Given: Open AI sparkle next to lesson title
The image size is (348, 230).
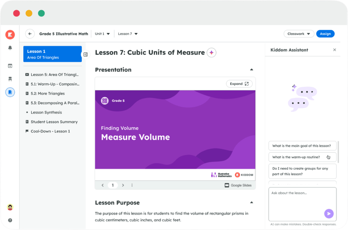Looking at the screenshot, I should (x=212, y=52).
